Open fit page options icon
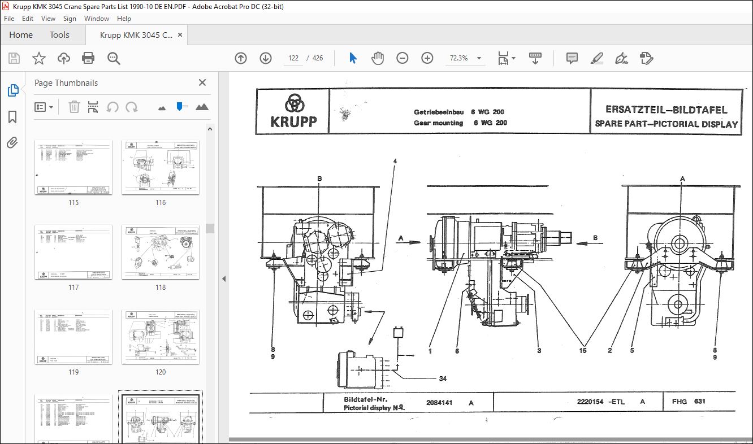Viewport: 753px width, 444px height. [x=506, y=58]
